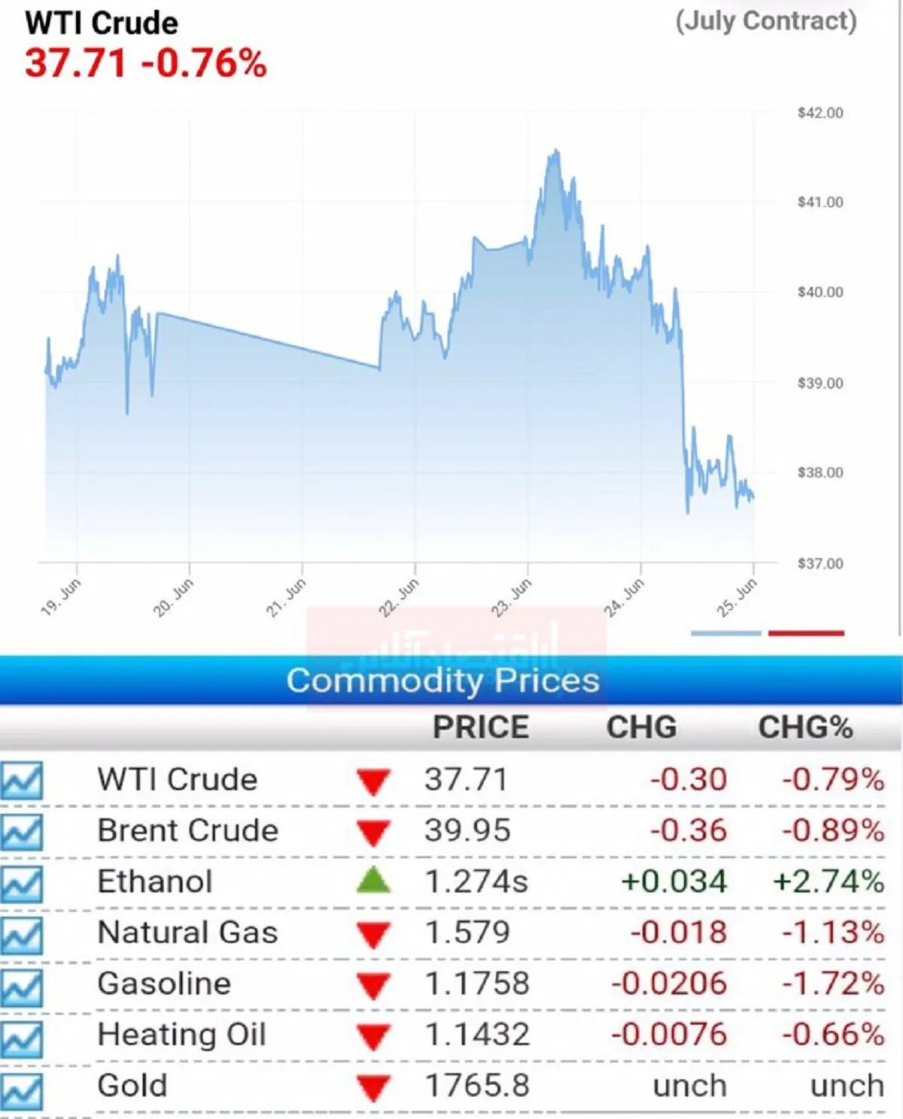The height and width of the screenshot is (1119, 903).
Task: Open the Natural Gas chart icon
Action: pyautogui.click(x=22, y=935)
